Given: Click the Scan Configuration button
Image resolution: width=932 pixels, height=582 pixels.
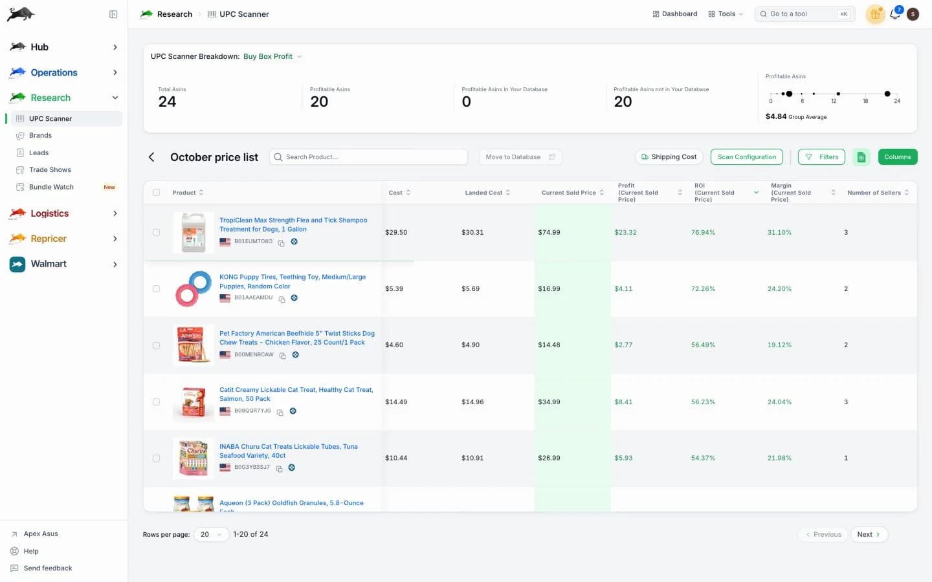Looking at the screenshot, I should click(x=747, y=157).
